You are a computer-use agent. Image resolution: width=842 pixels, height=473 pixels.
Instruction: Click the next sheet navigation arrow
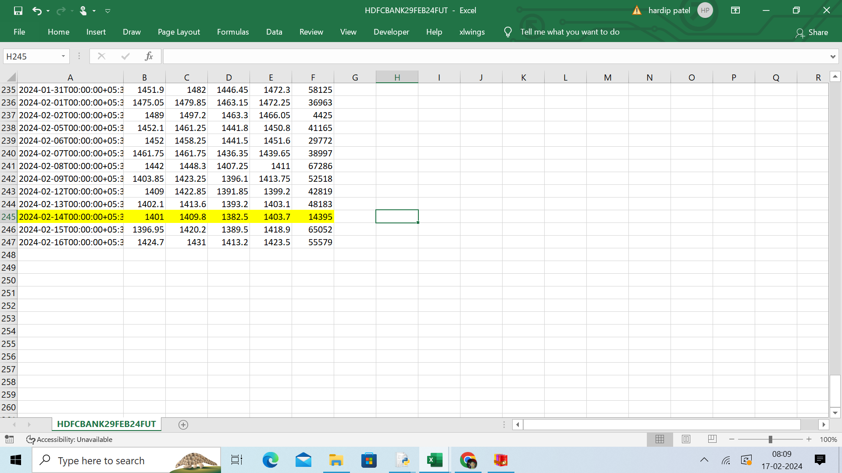coord(29,425)
